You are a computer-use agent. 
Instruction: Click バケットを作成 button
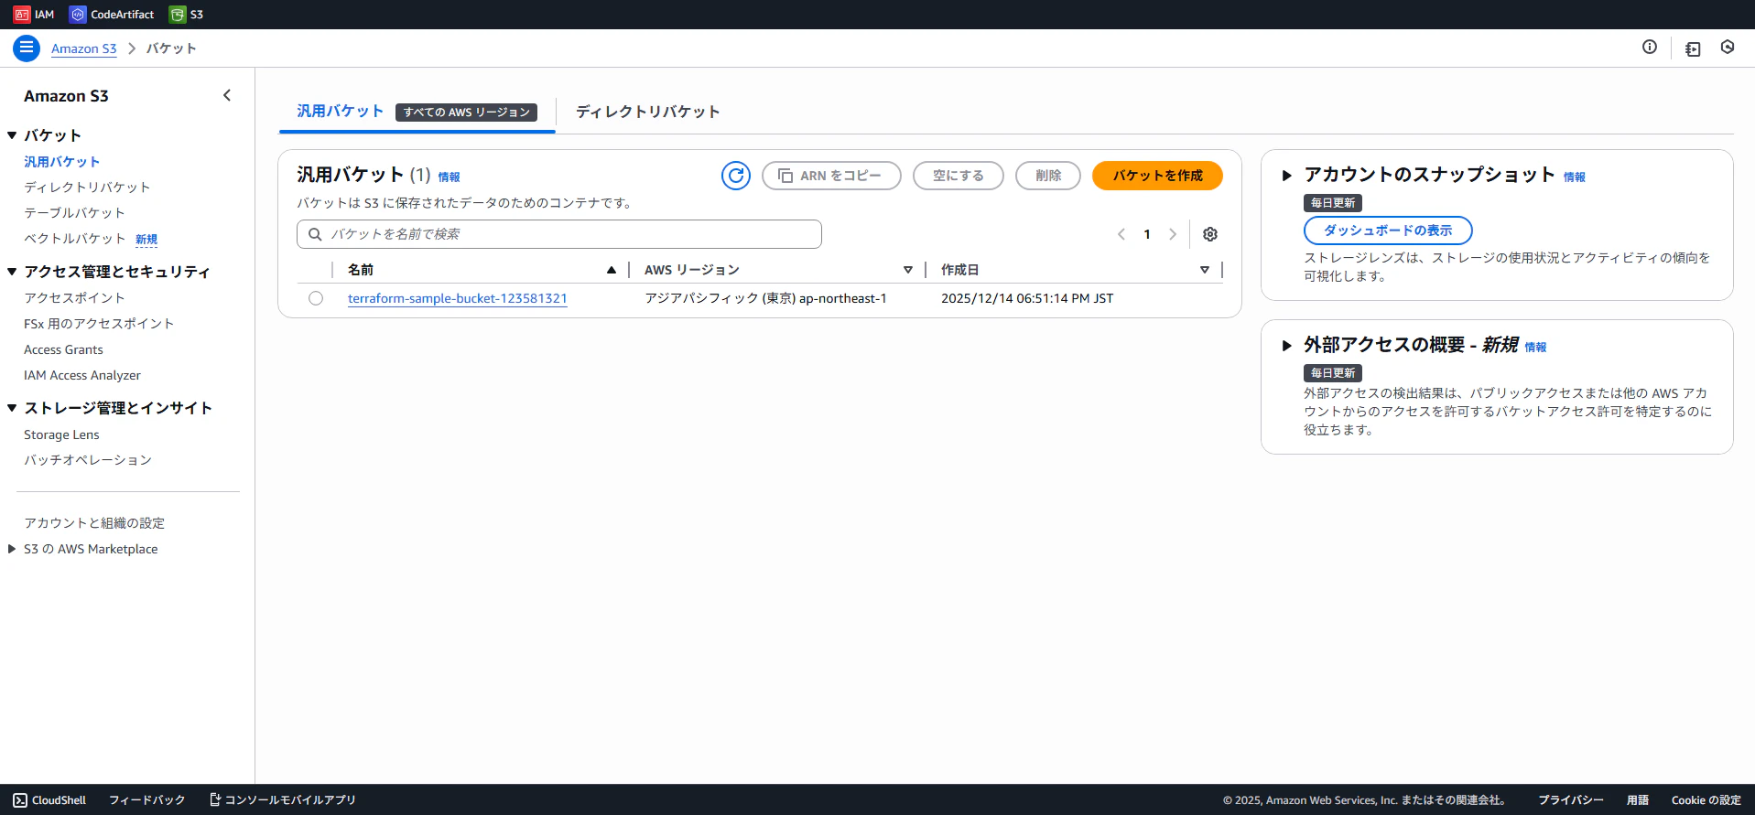coord(1157,176)
